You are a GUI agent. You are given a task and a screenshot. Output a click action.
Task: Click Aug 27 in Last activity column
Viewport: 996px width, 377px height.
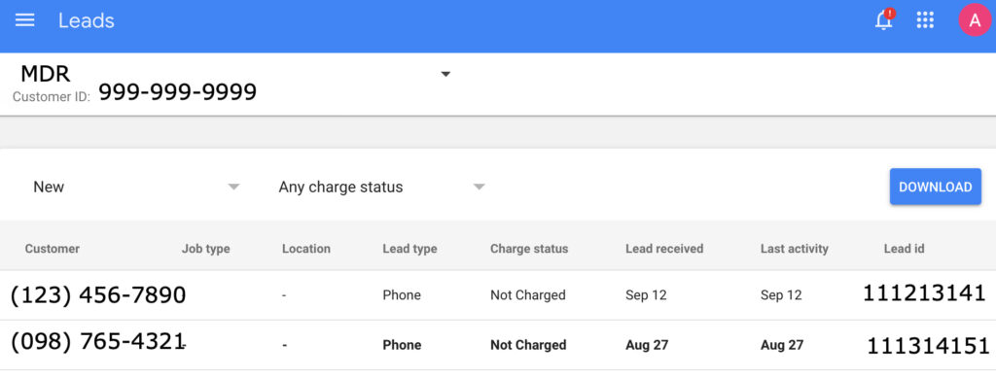(x=782, y=345)
